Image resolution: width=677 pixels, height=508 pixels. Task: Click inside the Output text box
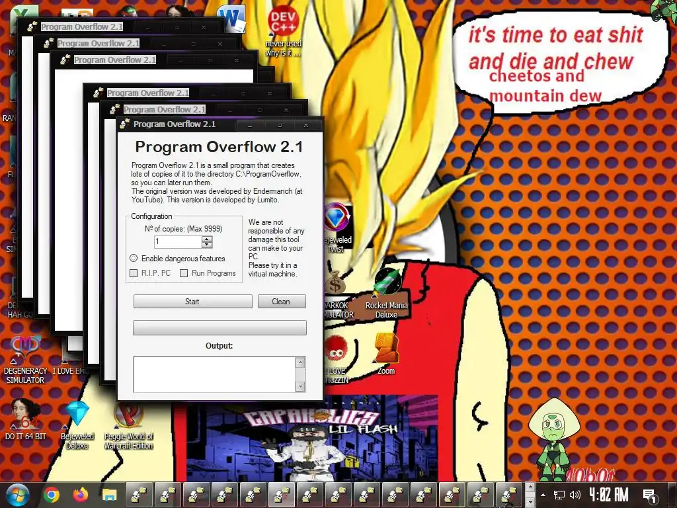[x=214, y=374]
